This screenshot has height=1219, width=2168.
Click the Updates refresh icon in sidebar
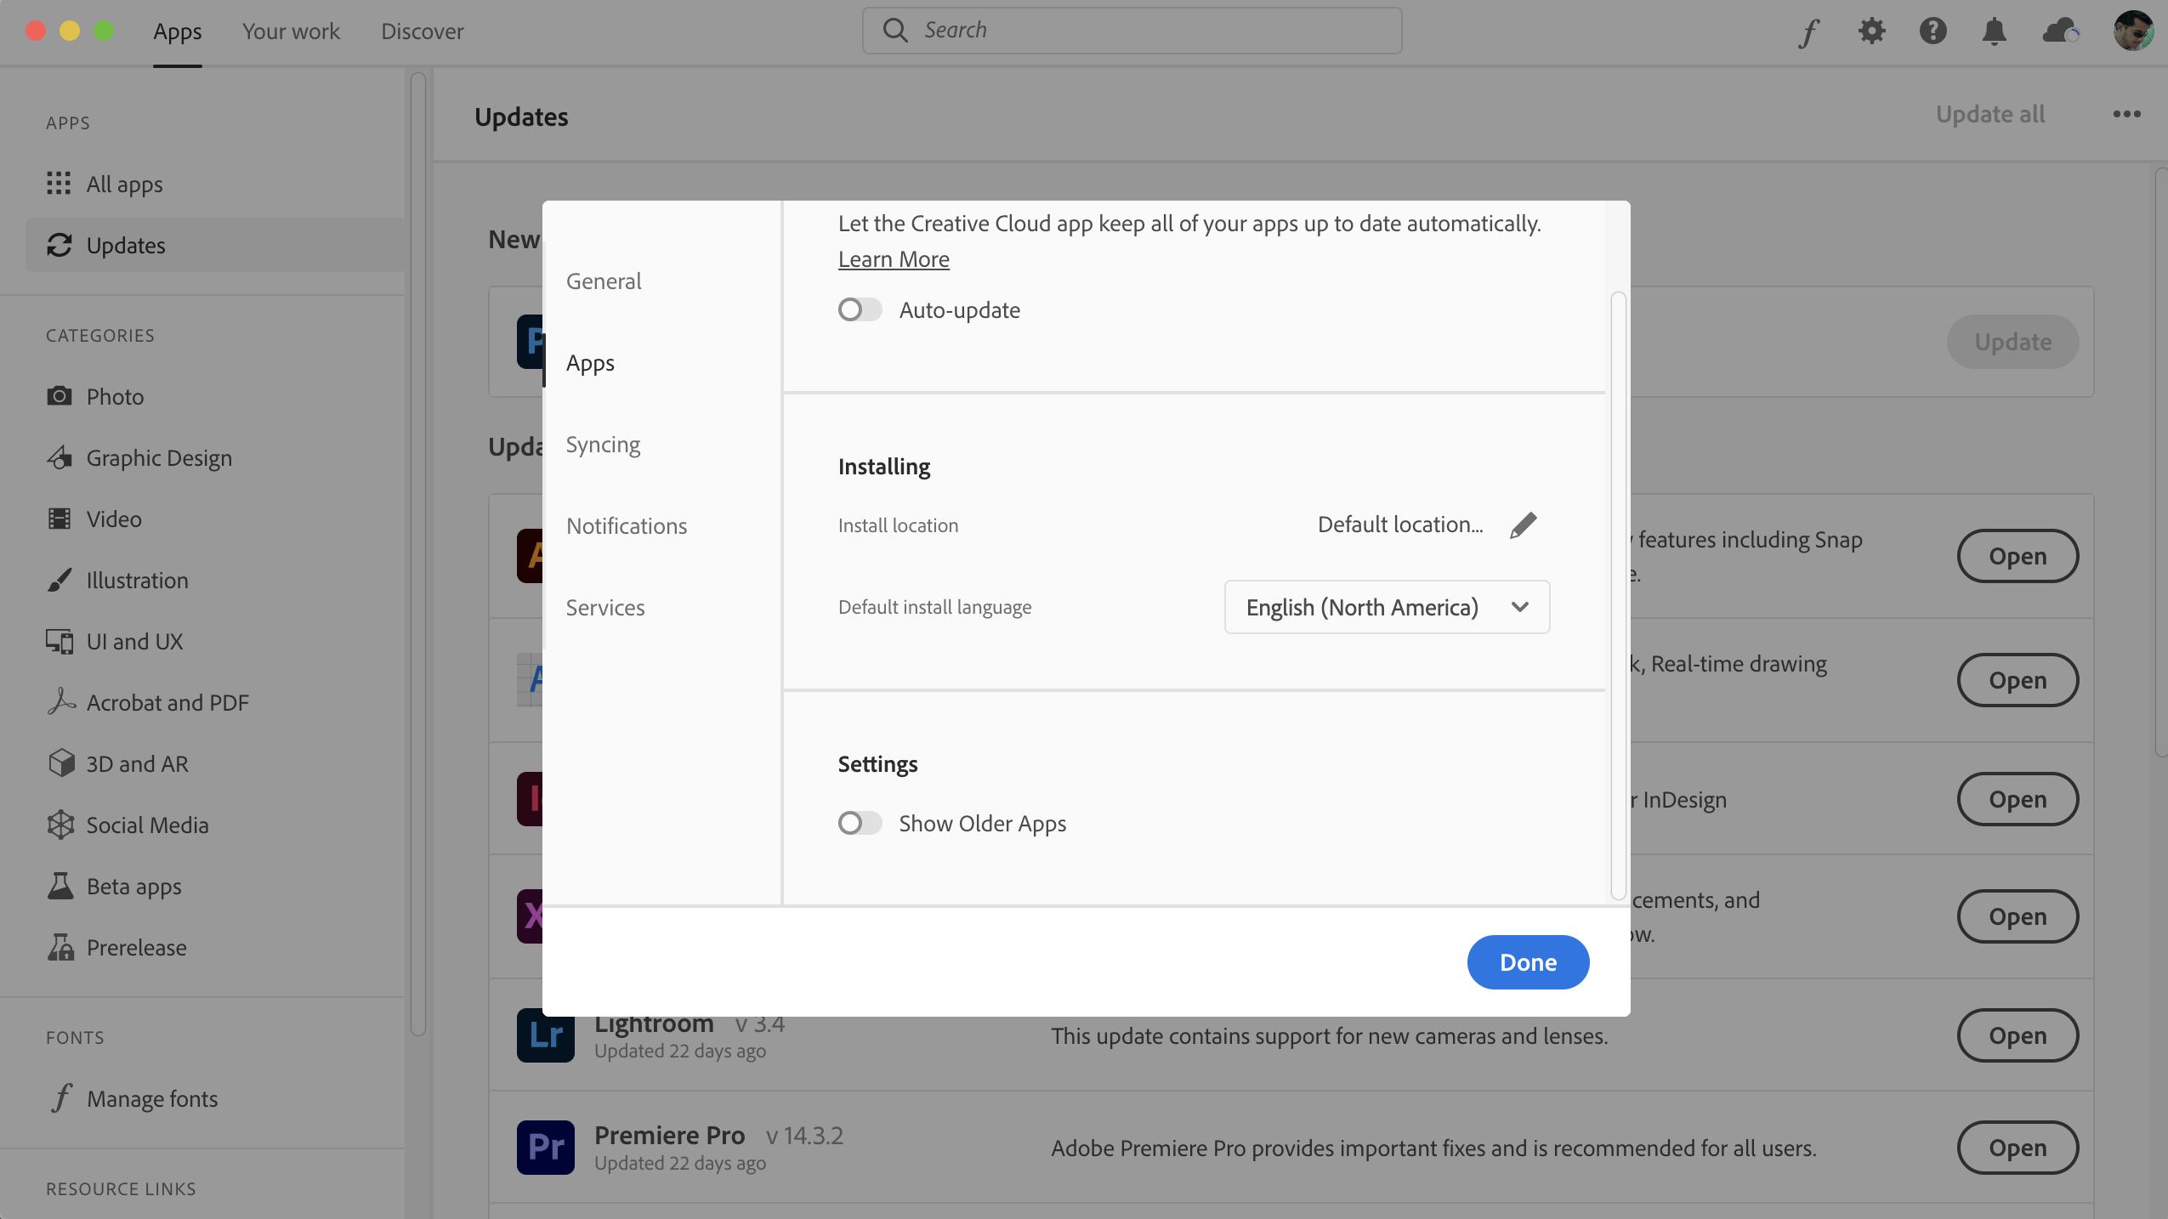[58, 245]
